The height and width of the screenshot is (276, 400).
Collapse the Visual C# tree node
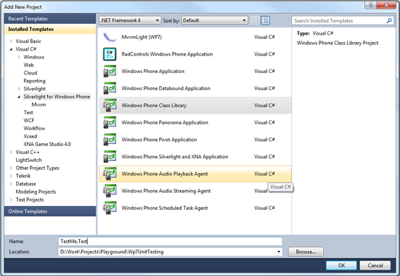pyautogui.click(x=11, y=49)
